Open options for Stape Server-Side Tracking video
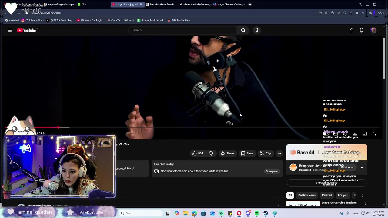This screenshot has width=388, height=218. [366, 203]
